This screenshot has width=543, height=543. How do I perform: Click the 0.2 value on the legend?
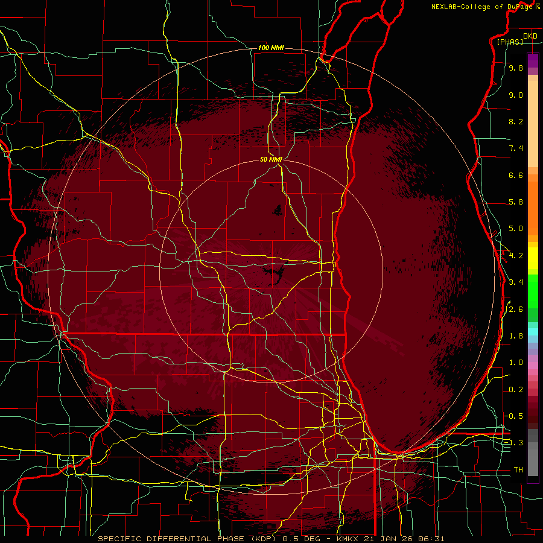tap(516, 390)
